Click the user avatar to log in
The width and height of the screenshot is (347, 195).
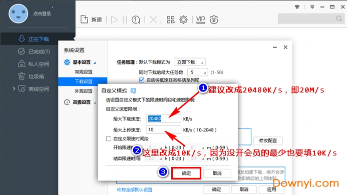(x=19, y=13)
